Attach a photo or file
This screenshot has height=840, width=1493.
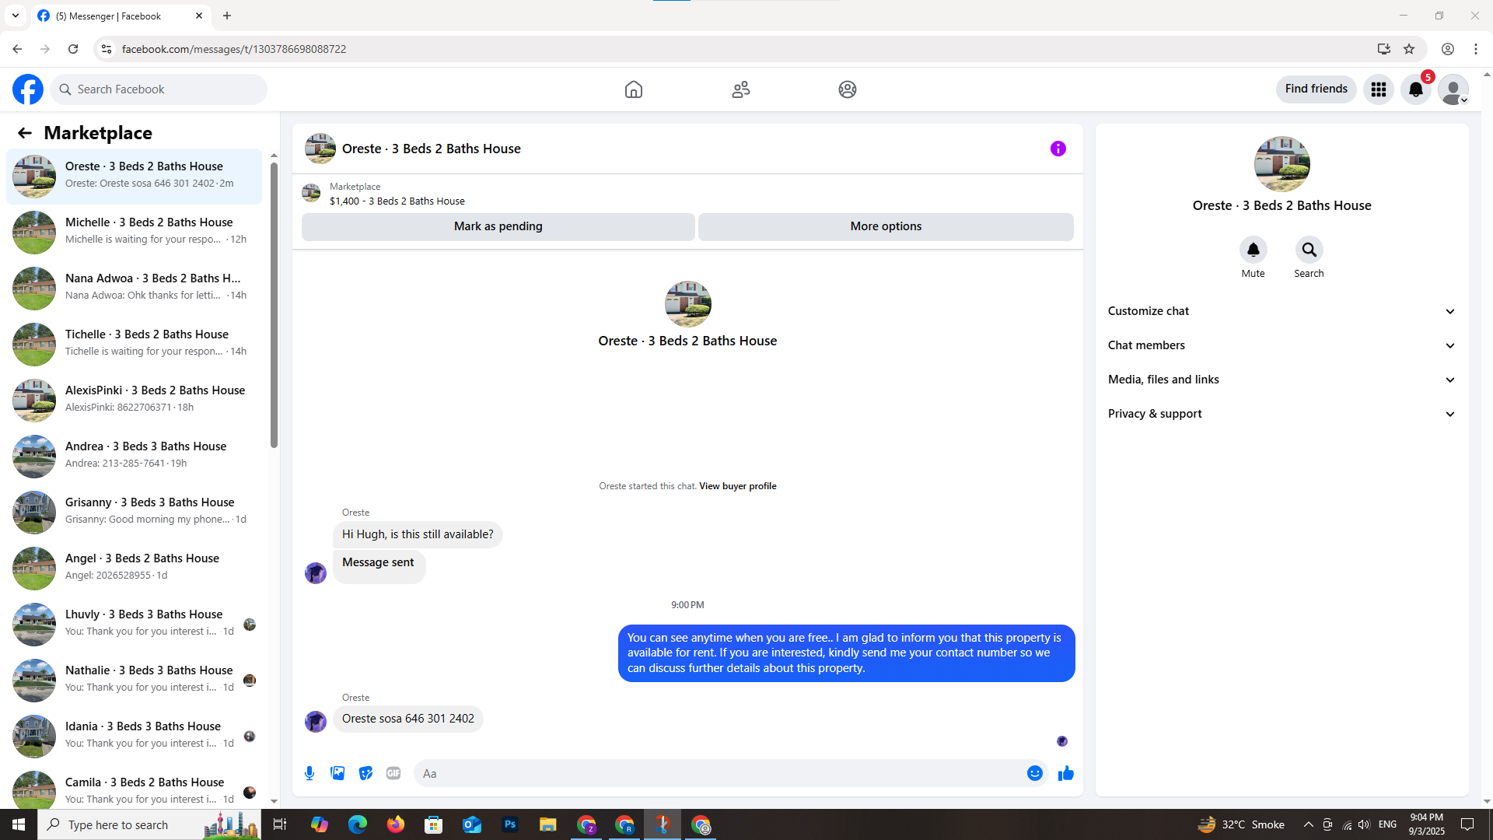(x=337, y=773)
